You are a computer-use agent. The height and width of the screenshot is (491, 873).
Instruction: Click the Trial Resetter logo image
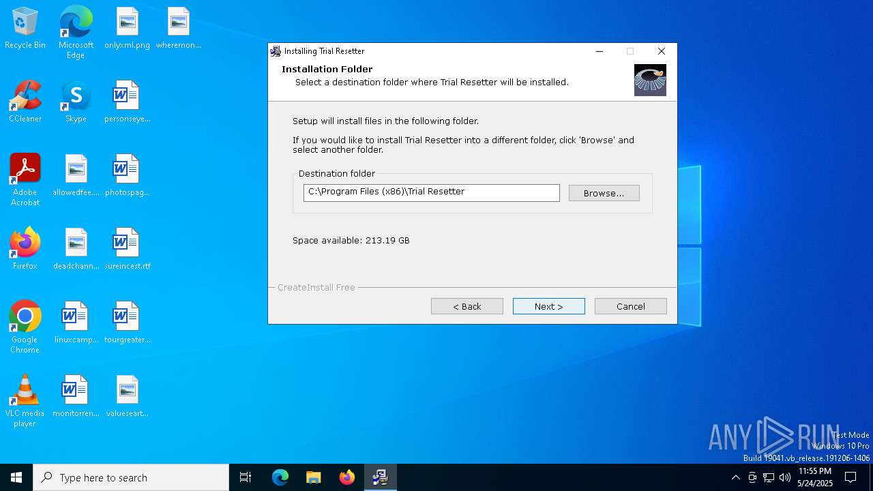650,80
